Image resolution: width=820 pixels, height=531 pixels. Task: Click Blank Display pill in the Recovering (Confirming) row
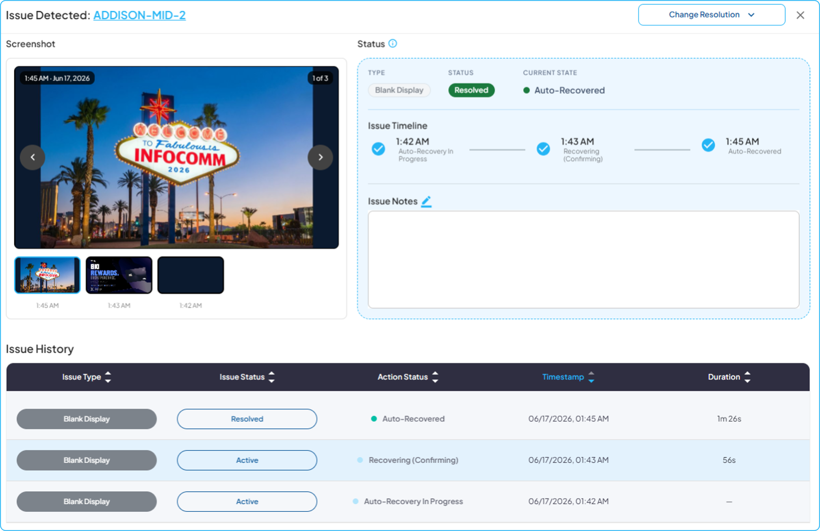[87, 460]
